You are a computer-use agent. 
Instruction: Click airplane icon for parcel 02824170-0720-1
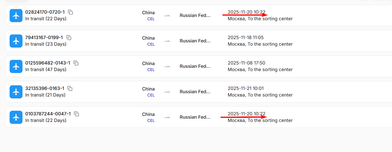point(16,16)
